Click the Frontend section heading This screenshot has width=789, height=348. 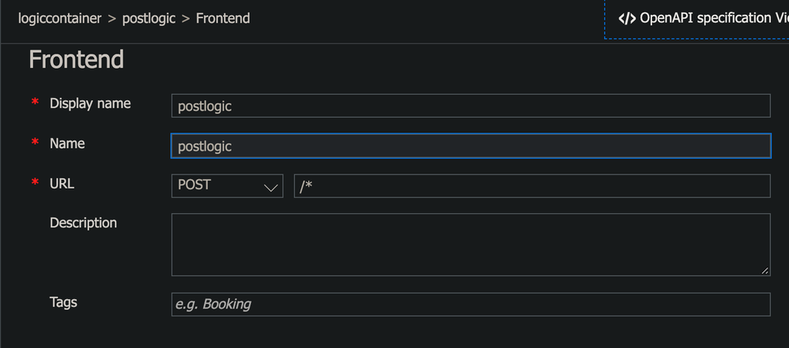(x=76, y=60)
